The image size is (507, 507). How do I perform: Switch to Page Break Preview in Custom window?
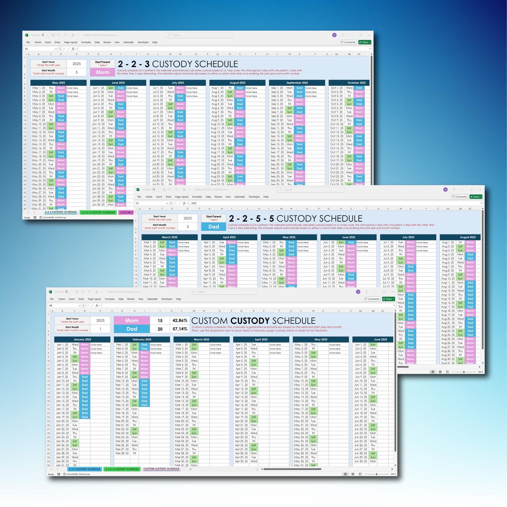(360, 474)
